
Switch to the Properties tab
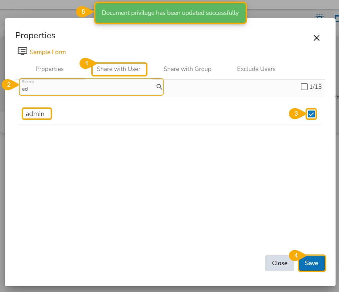(50, 69)
